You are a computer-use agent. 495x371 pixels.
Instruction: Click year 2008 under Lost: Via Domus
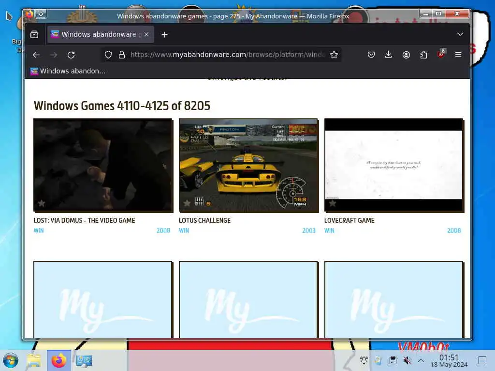(x=163, y=230)
